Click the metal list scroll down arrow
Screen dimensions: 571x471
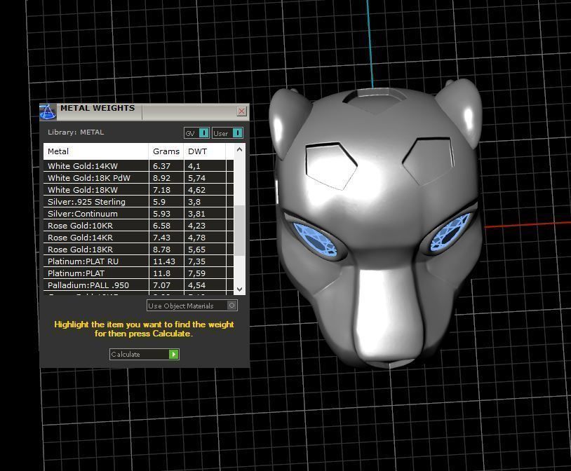tap(240, 289)
